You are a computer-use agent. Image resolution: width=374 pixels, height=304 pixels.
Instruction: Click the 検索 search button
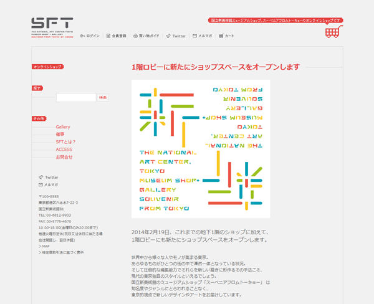(x=103, y=98)
